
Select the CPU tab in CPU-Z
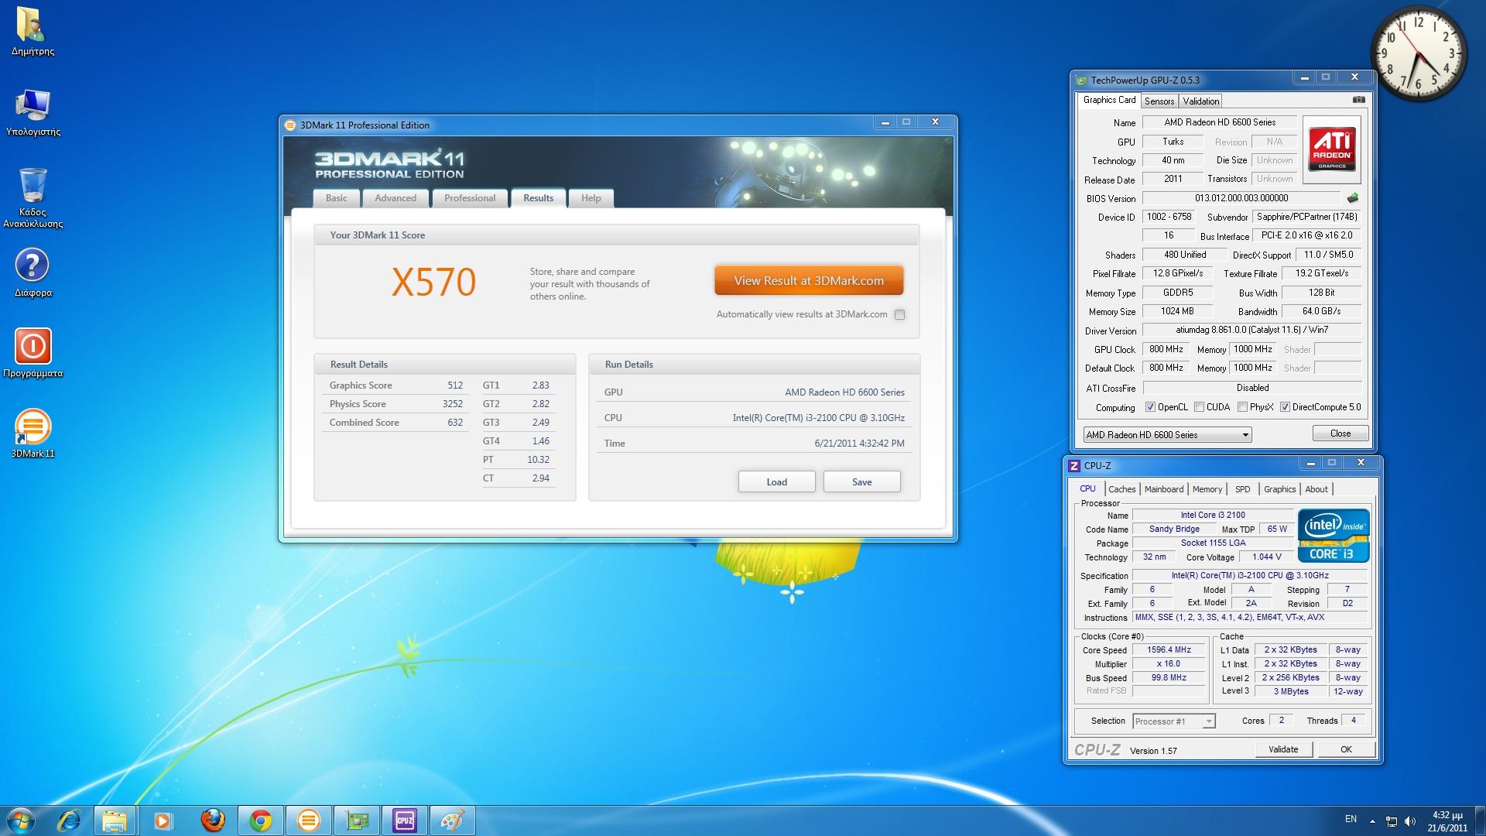point(1087,488)
